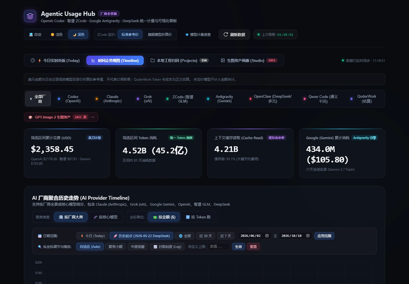
Task: Filter providers to Antigravity (Gemini)
Action: [x=220, y=99]
